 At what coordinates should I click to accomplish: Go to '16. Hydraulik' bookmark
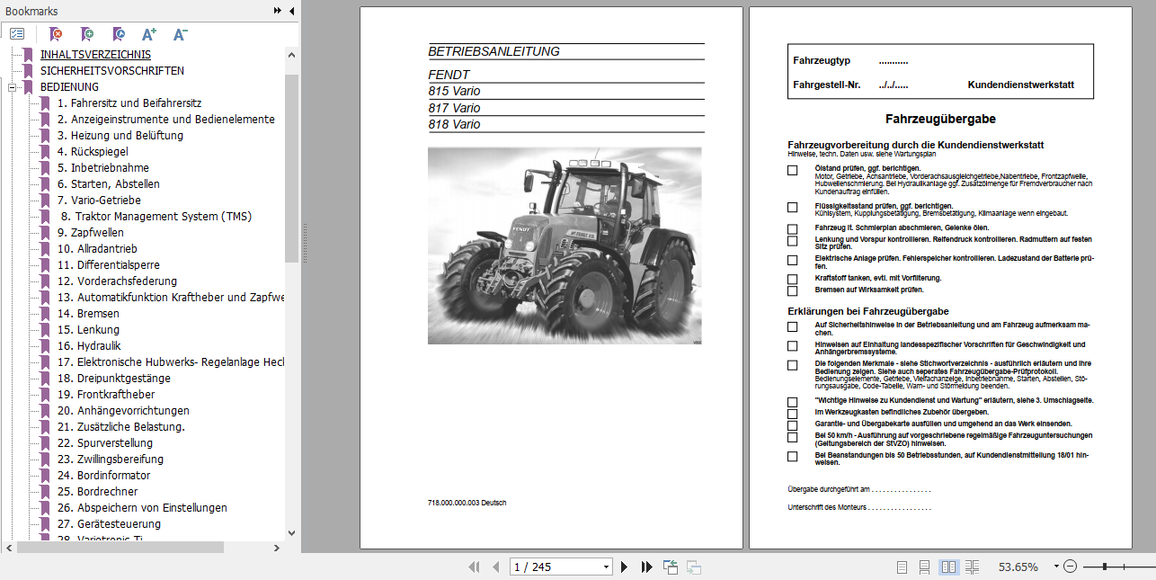pyautogui.click(x=89, y=346)
